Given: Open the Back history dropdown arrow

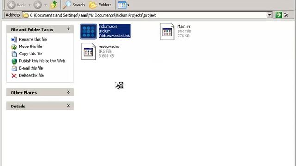Looking at the screenshot, I should click(30, 5).
